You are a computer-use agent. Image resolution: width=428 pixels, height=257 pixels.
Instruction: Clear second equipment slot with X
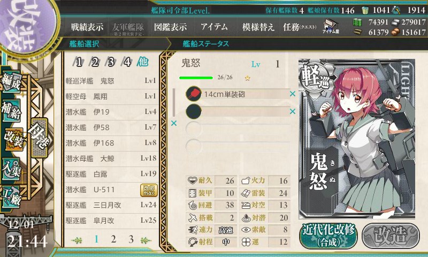pos(292,111)
